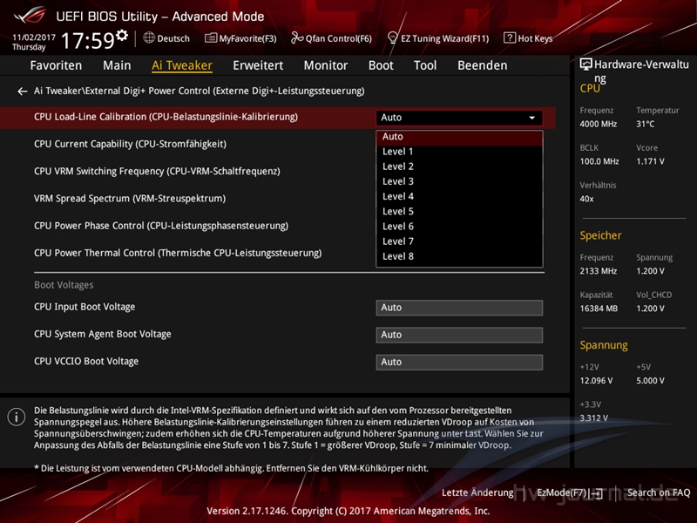
Task: Click the Boot Voltages section header
Action: pyautogui.click(x=64, y=285)
